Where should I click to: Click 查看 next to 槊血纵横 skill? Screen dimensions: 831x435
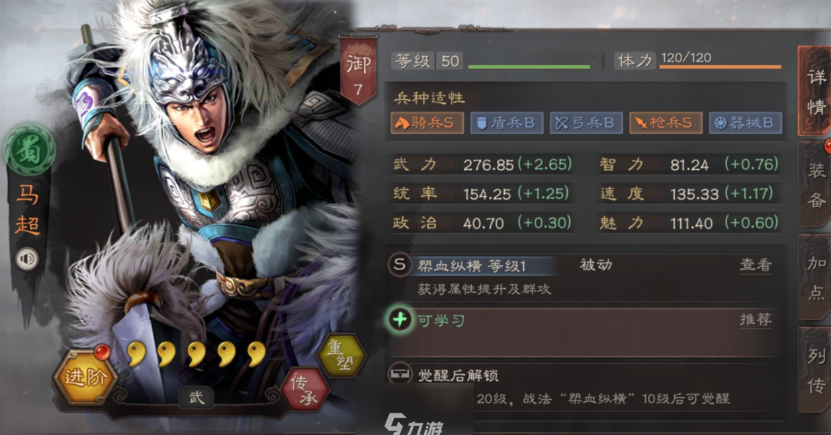756,265
